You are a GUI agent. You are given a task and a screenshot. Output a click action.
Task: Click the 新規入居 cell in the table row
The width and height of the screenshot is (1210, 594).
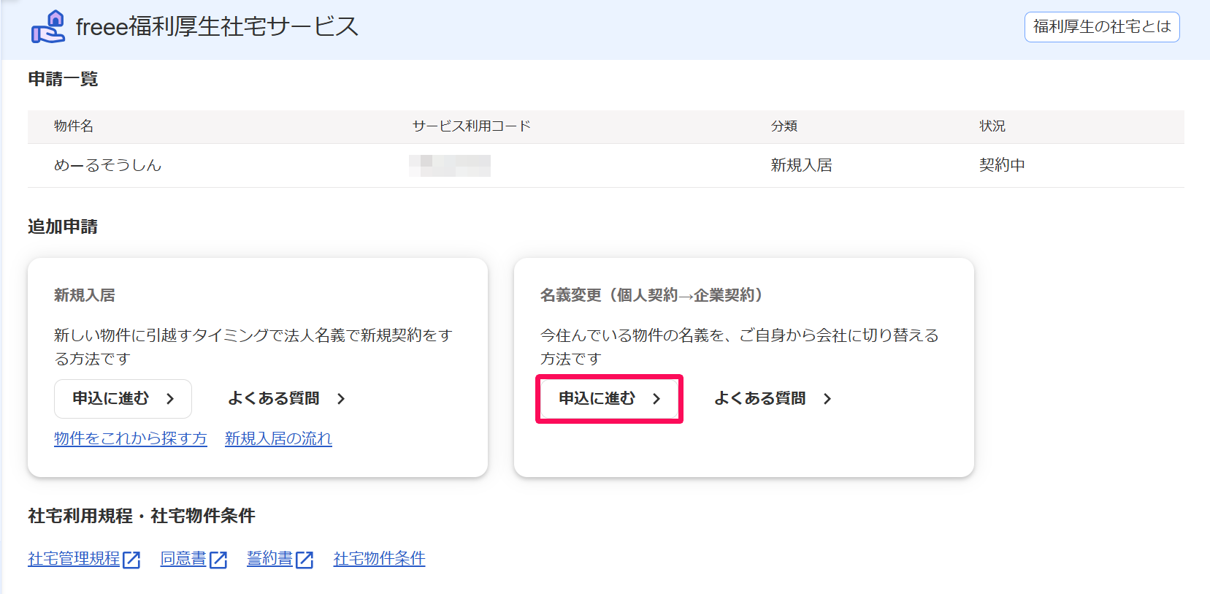pyautogui.click(x=802, y=166)
